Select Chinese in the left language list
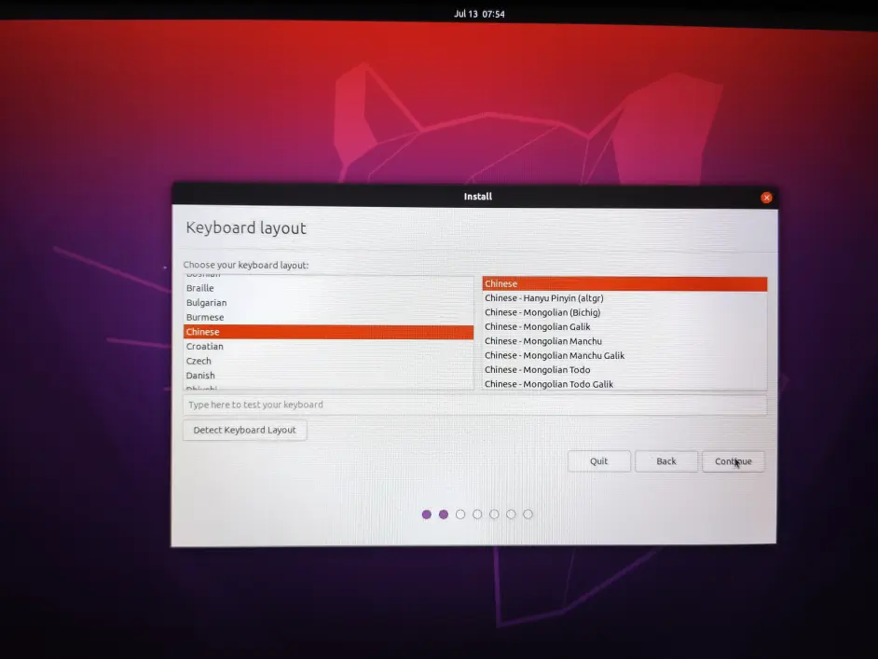 328,332
